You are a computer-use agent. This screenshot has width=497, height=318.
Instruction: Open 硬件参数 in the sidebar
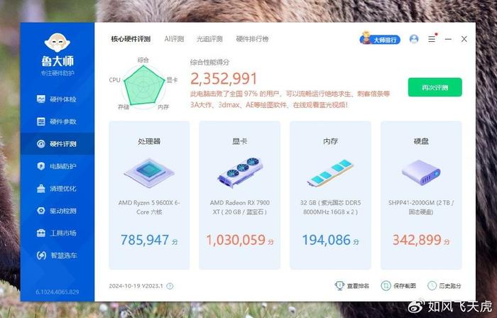pyautogui.click(x=57, y=121)
